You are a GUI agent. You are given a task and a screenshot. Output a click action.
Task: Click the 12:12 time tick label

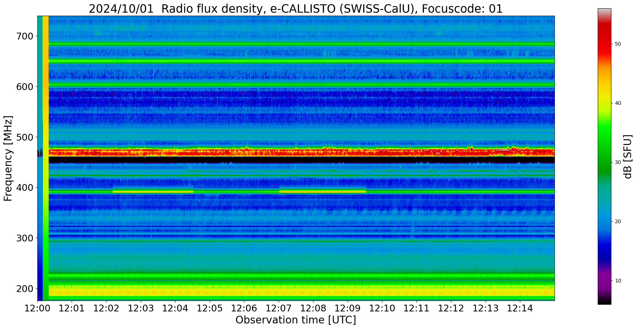click(451, 308)
